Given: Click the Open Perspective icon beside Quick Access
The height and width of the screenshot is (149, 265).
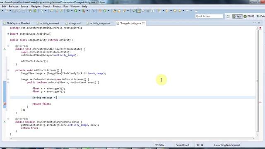Looking at the screenshot, I should pos(228,17).
